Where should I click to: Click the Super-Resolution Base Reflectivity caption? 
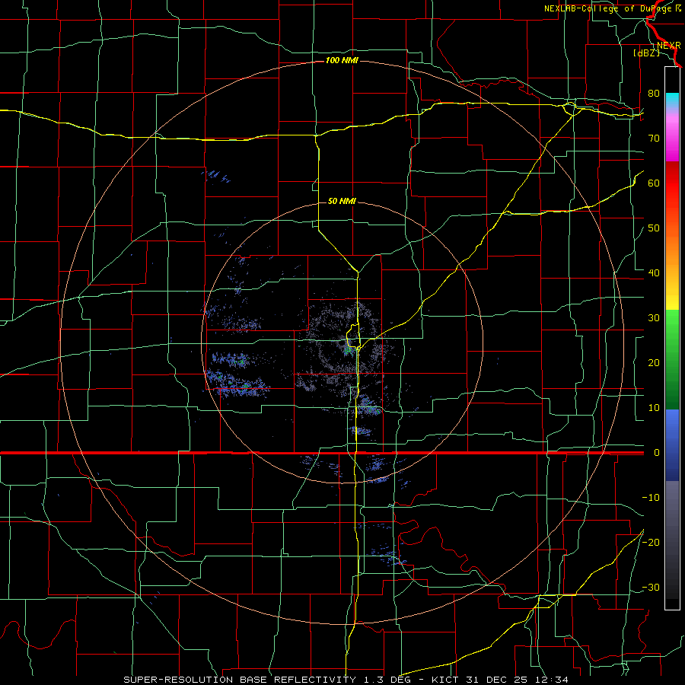point(346,680)
